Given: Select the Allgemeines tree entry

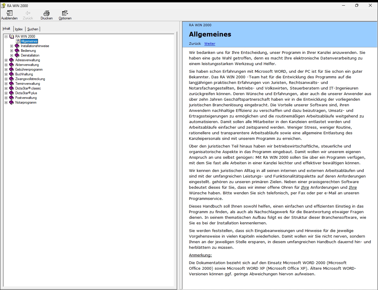Looking at the screenshot, I should point(29,41).
